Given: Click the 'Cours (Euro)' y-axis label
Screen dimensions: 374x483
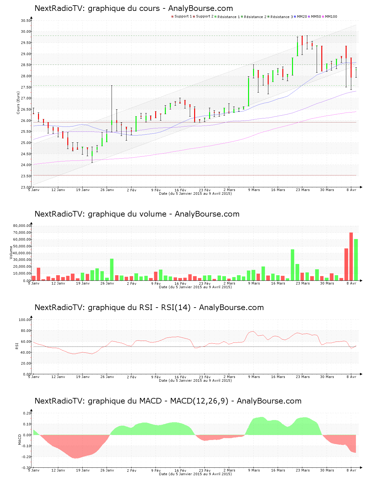Looking at the screenshot, I should tap(18, 103).
